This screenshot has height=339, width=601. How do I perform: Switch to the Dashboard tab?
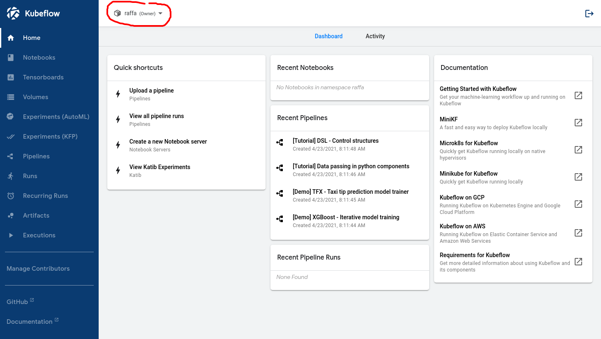click(328, 36)
